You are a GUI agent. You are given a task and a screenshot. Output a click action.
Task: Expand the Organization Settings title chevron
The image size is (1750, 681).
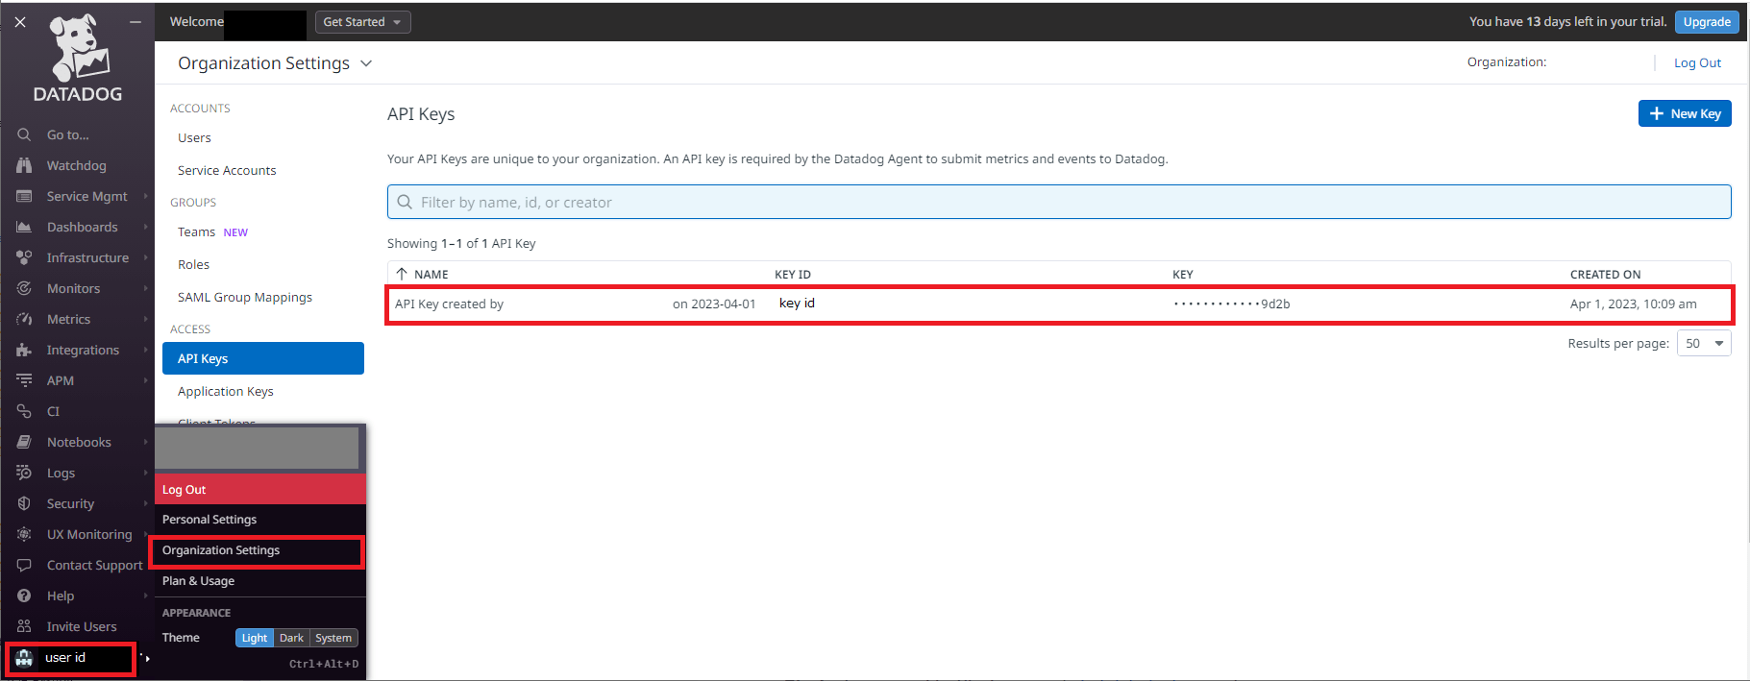pyautogui.click(x=366, y=63)
